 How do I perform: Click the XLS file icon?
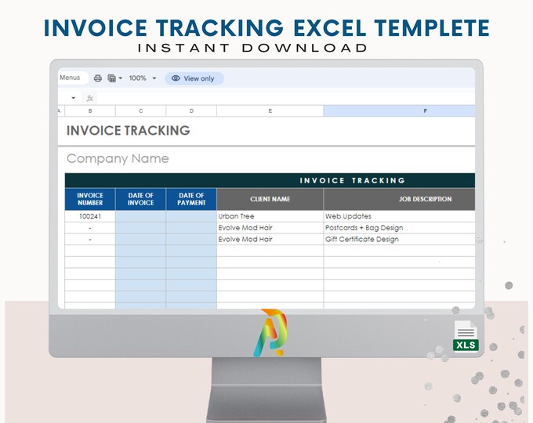[x=466, y=336]
